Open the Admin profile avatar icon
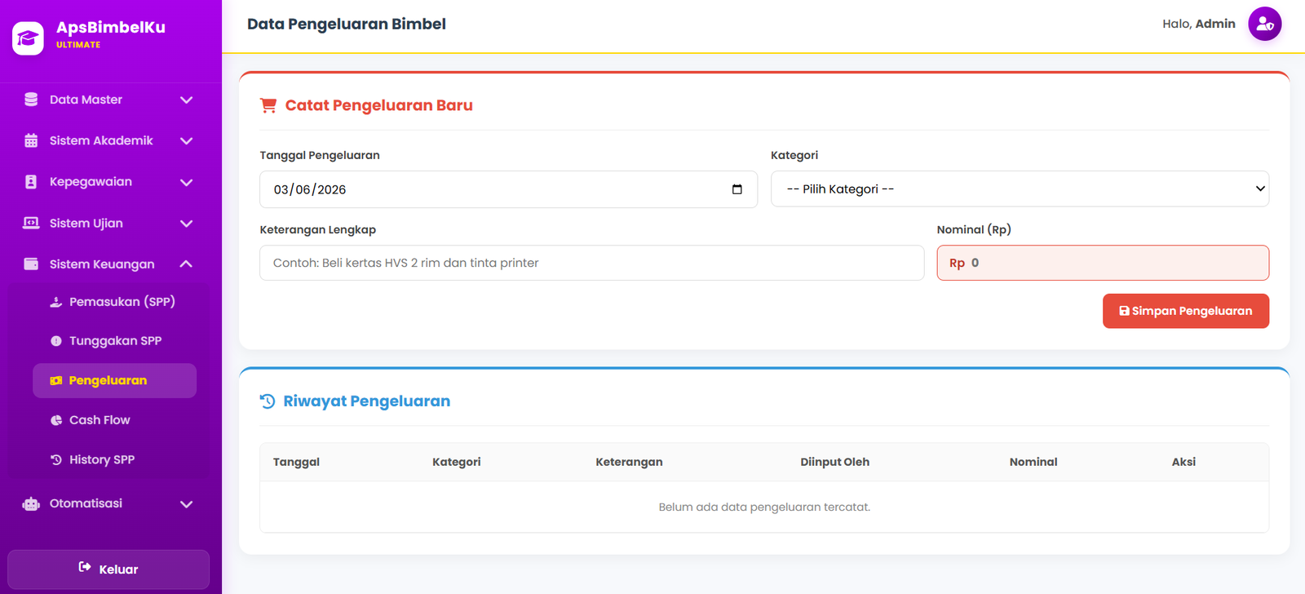This screenshot has width=1305, height=594. click(1264, 24)
